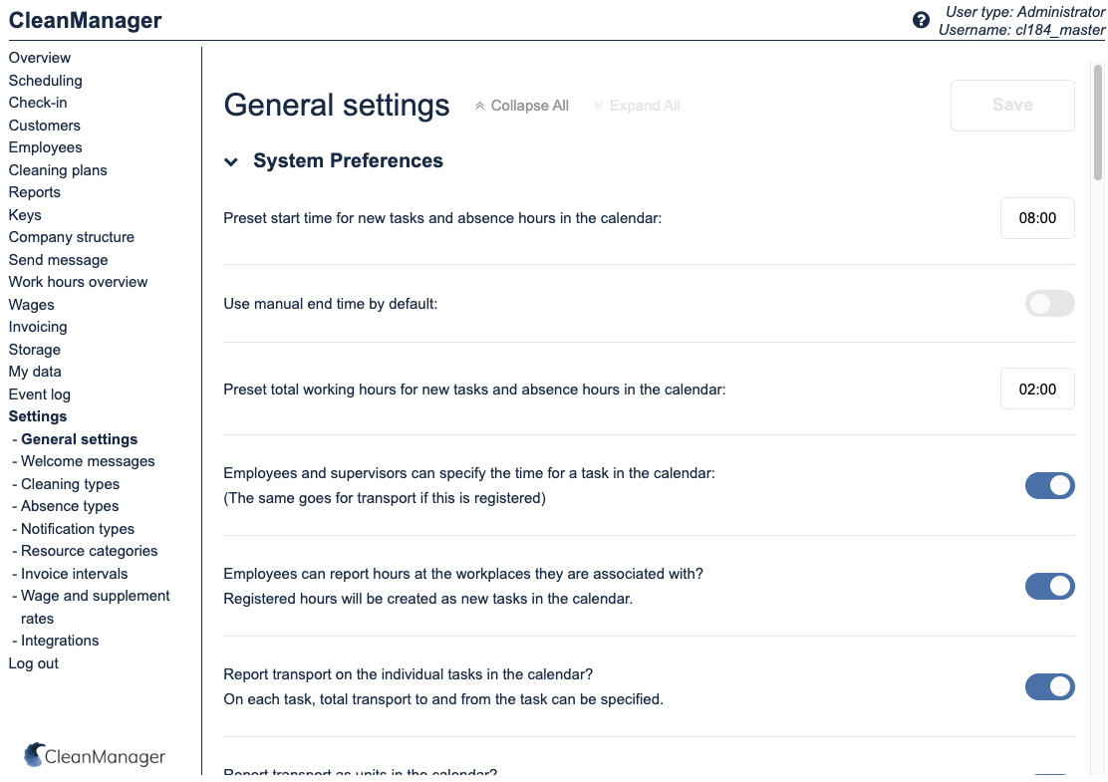The image size is (1108, 782).
Task: Click the help question mark icon
Action: 921,20
